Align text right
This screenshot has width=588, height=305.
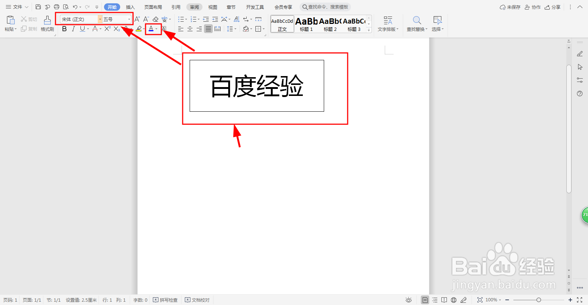pos(199,29)
